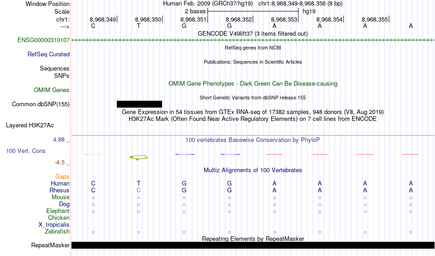Click the chr1:8,968,349-8,968,356 (8 bp) coordinates text
435x256 pixels.
[x=300, y=4]
